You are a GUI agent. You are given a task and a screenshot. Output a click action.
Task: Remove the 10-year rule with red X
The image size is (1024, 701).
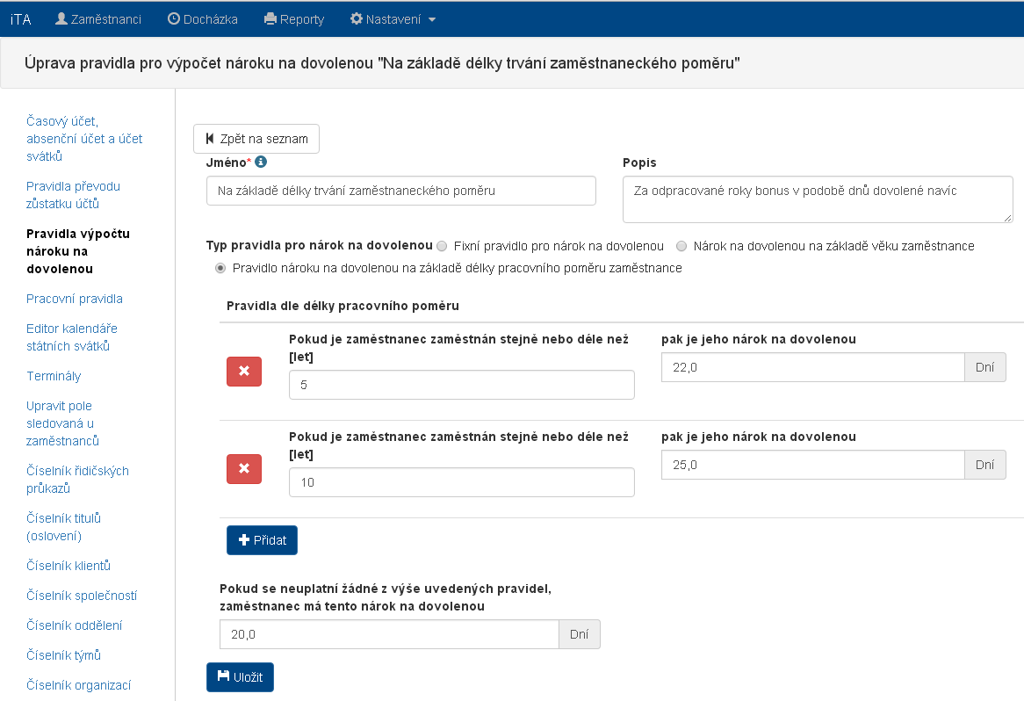(244, 469)
